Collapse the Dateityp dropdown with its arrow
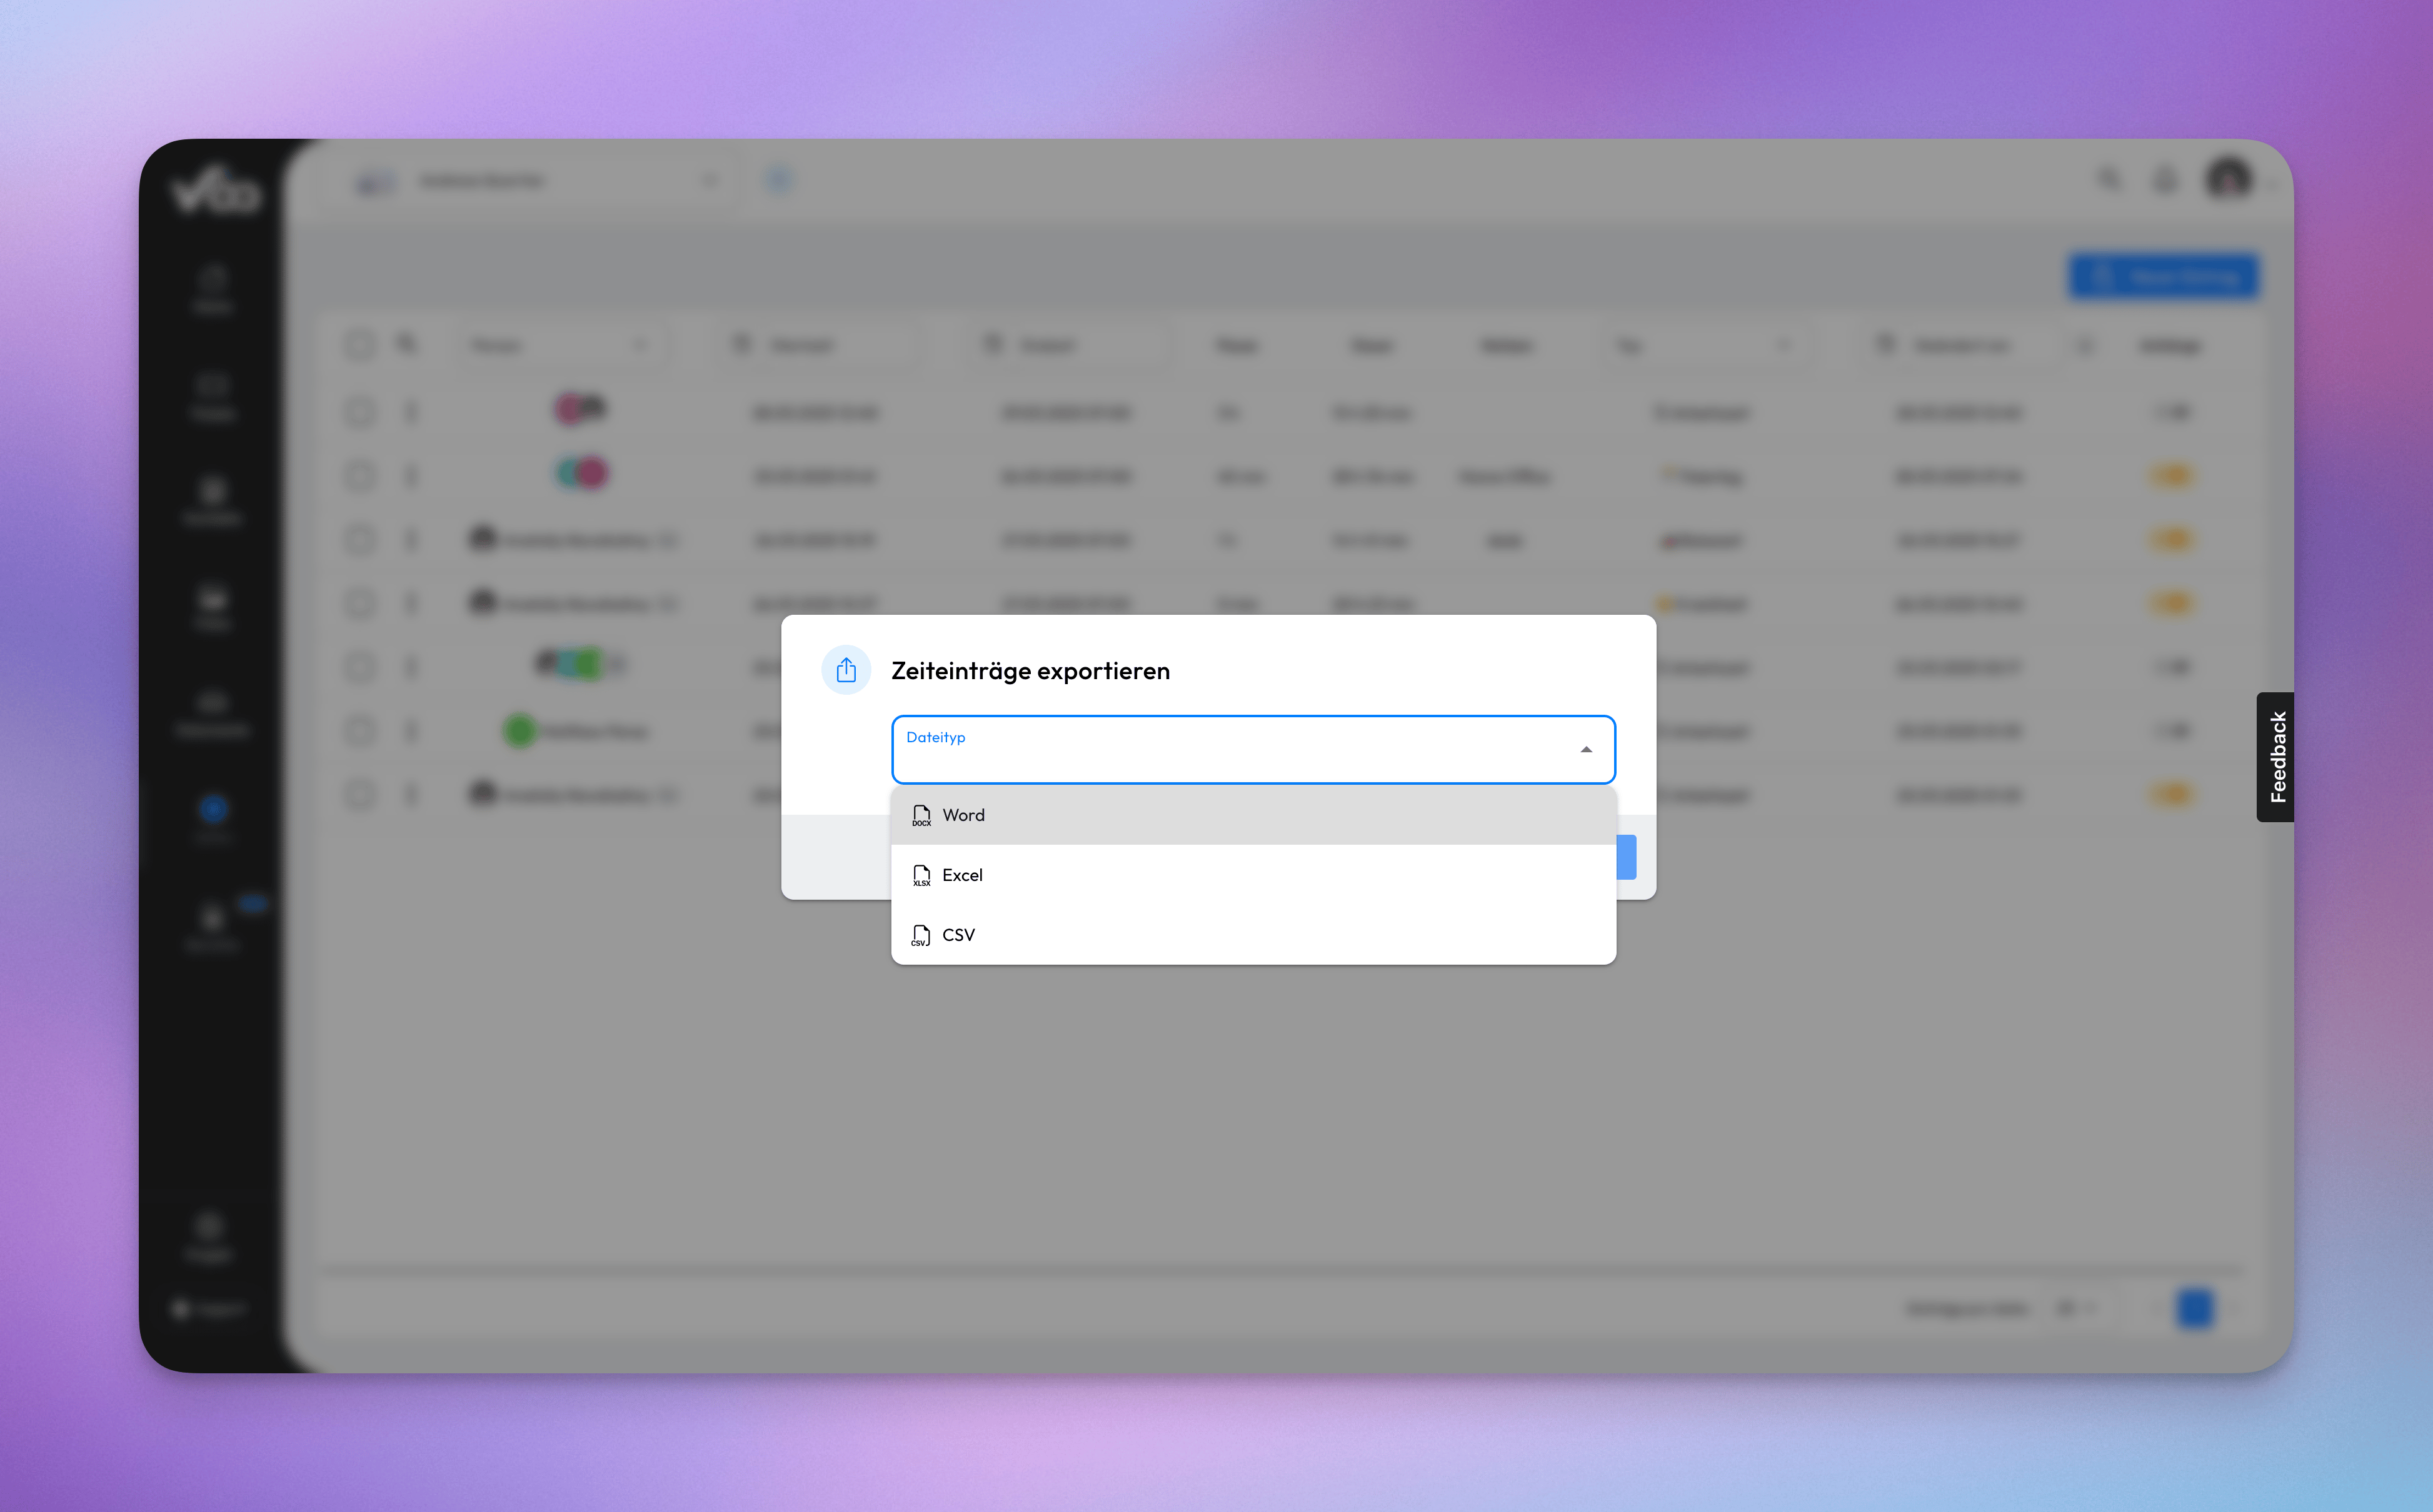Screen dimensions: 2433x1512 point(1586,750)
